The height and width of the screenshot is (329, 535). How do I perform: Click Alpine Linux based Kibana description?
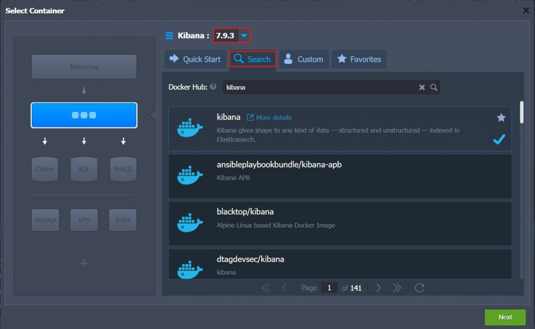point(276,225)
